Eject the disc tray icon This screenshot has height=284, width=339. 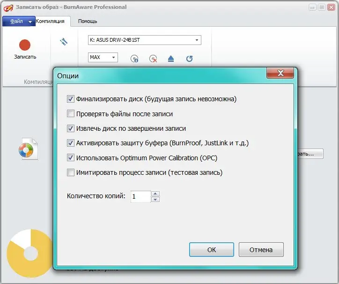pyautogui.click(x=171, y=59)
